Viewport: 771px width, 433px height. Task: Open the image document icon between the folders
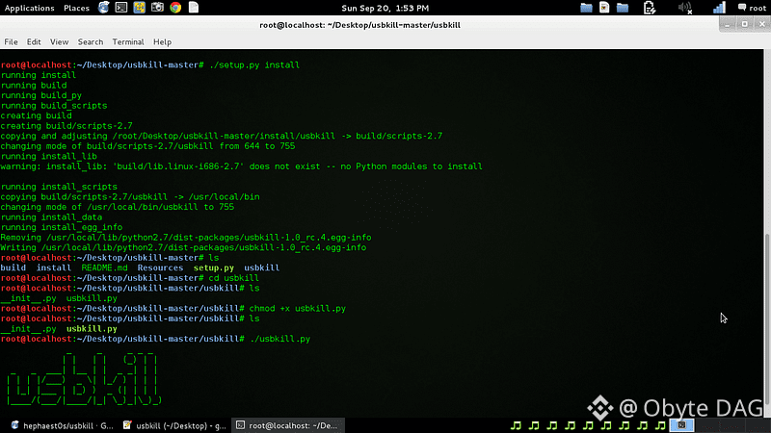click(x=604, y=8)
